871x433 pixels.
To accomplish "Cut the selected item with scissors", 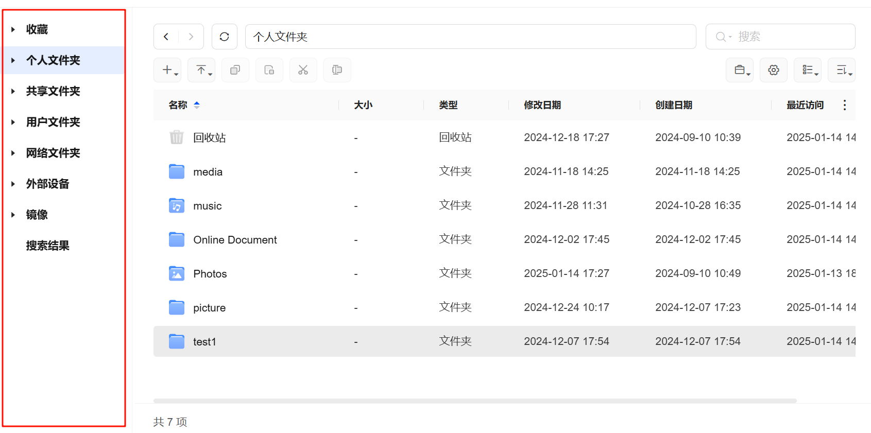I will point(303,70).
